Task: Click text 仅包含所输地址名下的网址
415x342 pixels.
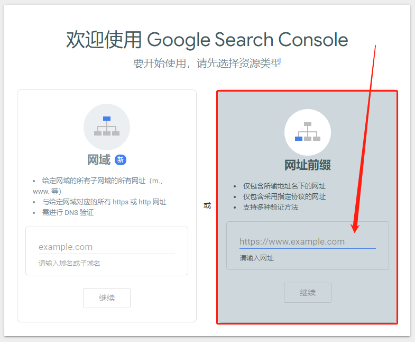Action: (x=284, y=186)
